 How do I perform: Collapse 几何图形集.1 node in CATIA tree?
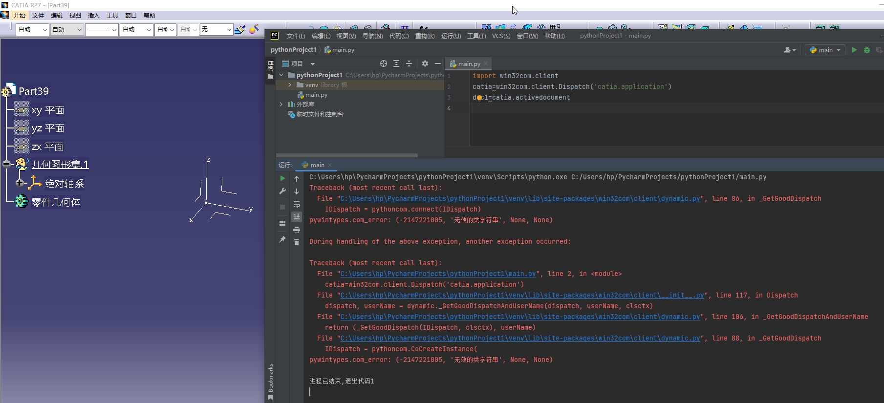tap(6, 164)
